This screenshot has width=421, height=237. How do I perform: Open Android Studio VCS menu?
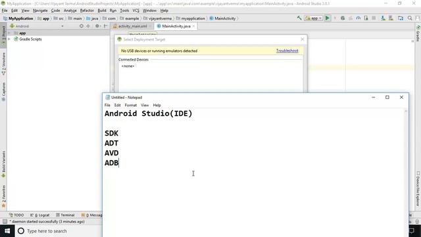click(x=136, y=11)
